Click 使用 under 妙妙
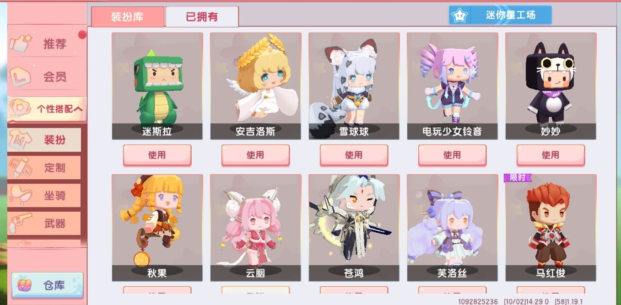Viewport: 621px width, 305px height. (x=551, y=155)
